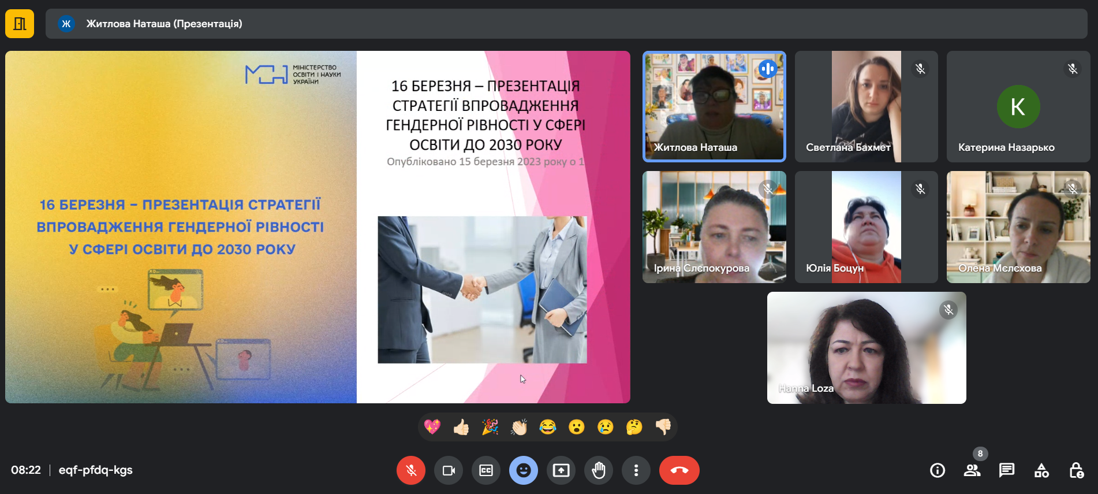This screenshot has width=1098, height=494.
Task: Open the three-dot more options menu
Action: click(x=636, y=470)
